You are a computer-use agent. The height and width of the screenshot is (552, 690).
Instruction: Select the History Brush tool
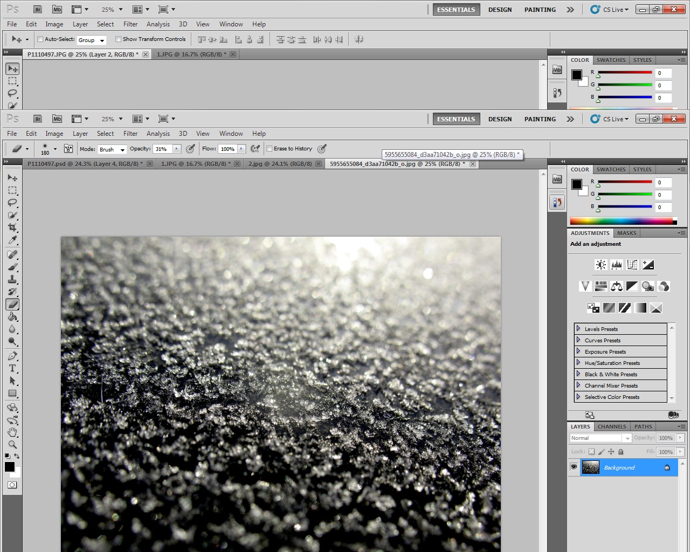[12, 292]
